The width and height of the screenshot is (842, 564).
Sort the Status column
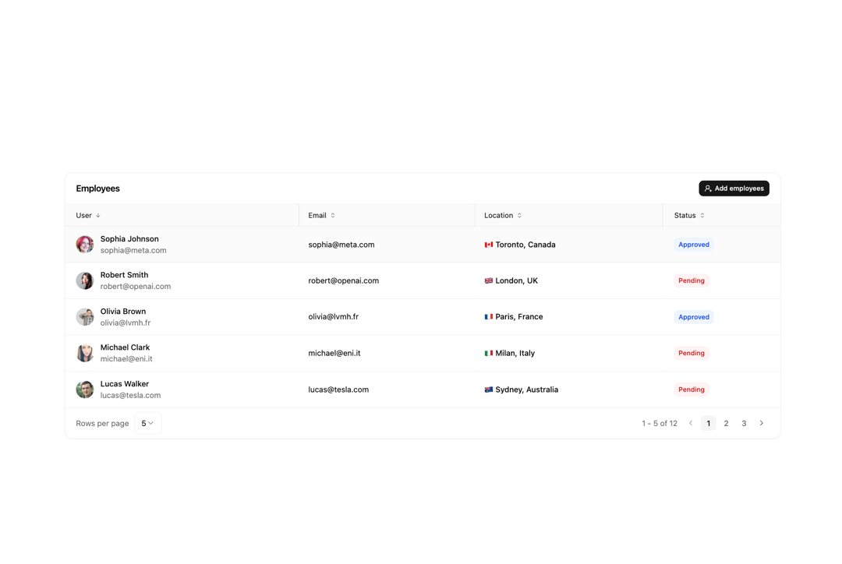pos(702,216)
